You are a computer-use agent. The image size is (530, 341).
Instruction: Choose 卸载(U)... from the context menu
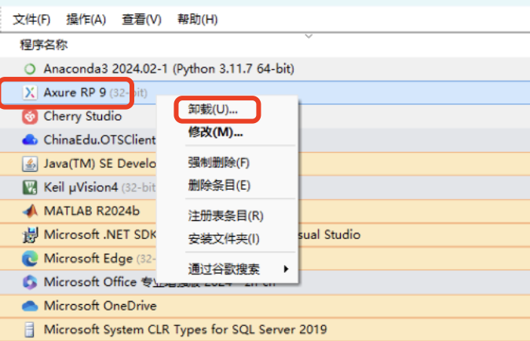pos(213,110)
